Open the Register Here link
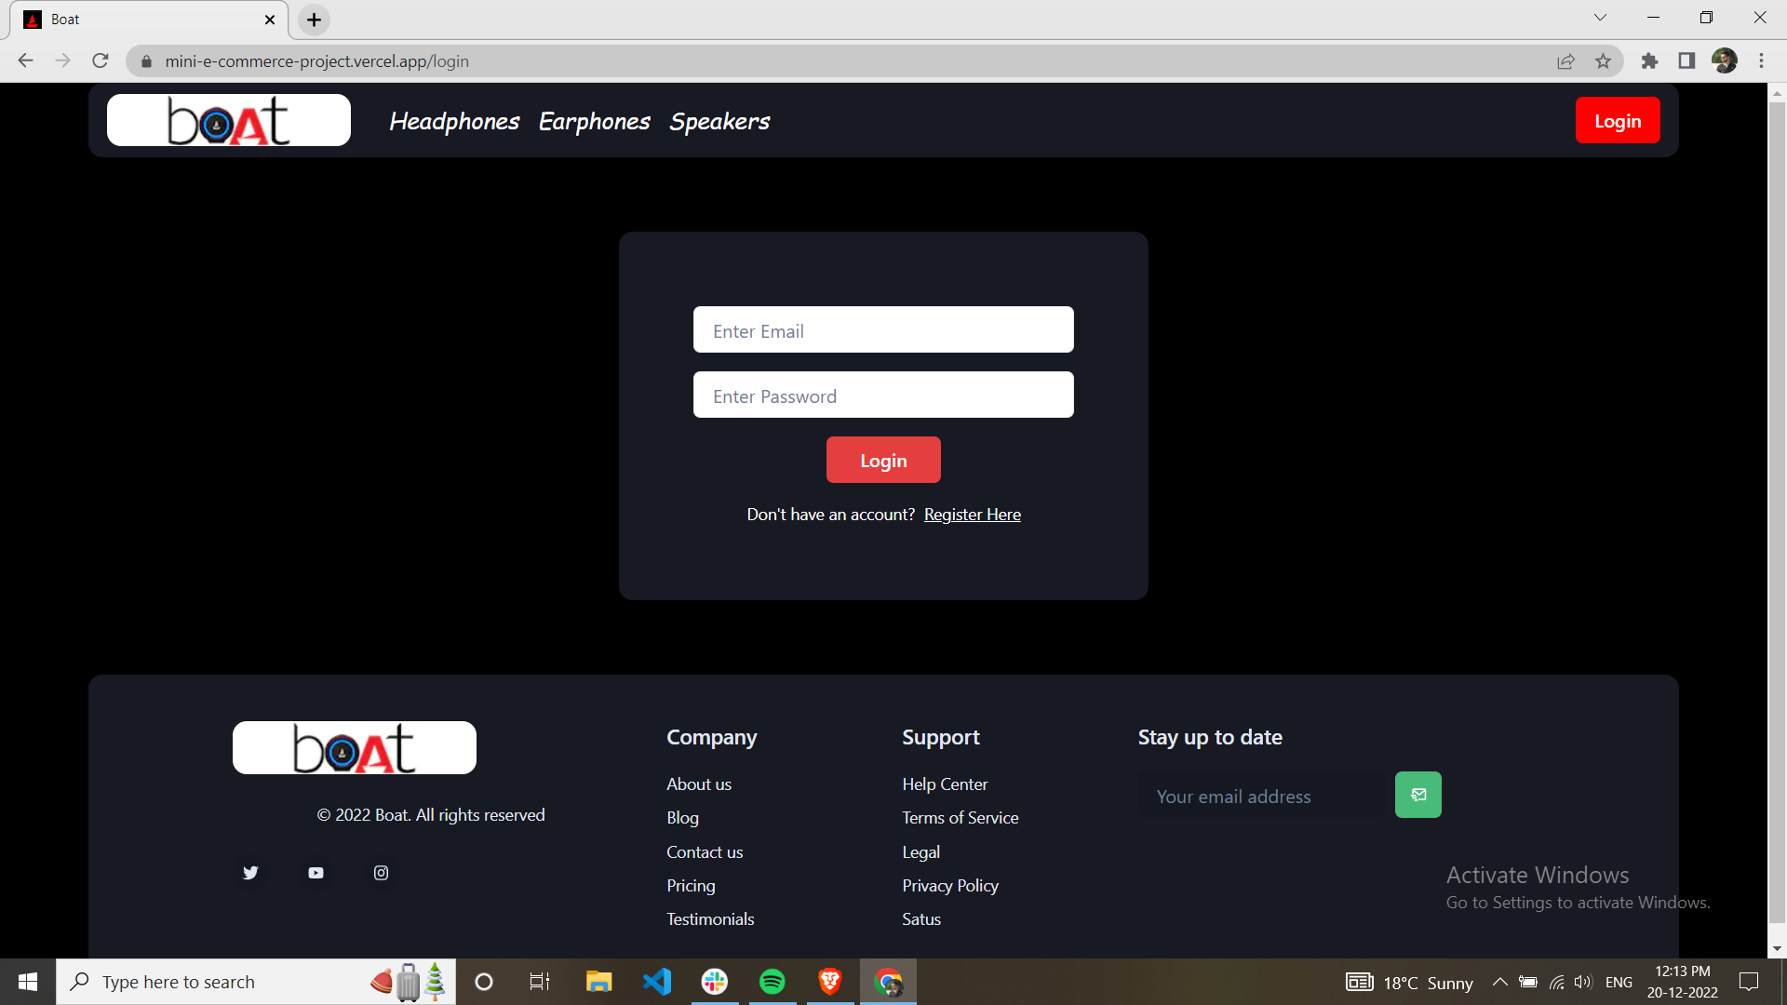 point(972,514)
